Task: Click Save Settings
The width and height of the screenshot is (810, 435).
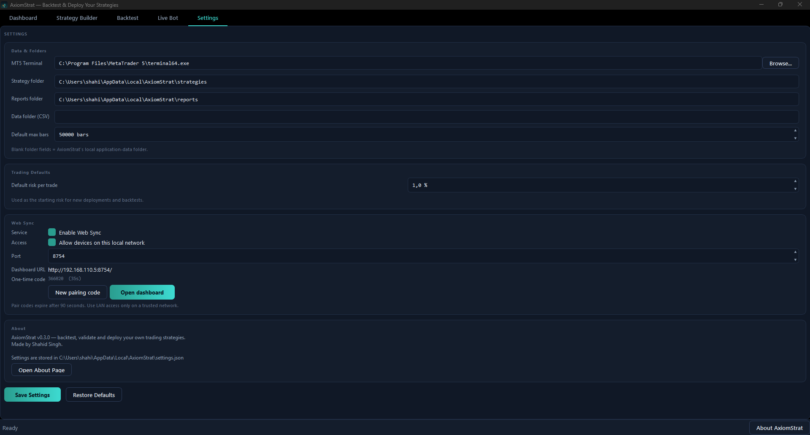Action: coord(33,395)
